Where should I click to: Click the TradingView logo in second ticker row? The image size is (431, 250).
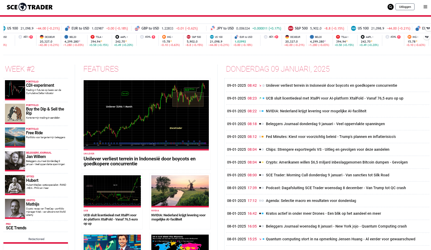click(427, 37)
